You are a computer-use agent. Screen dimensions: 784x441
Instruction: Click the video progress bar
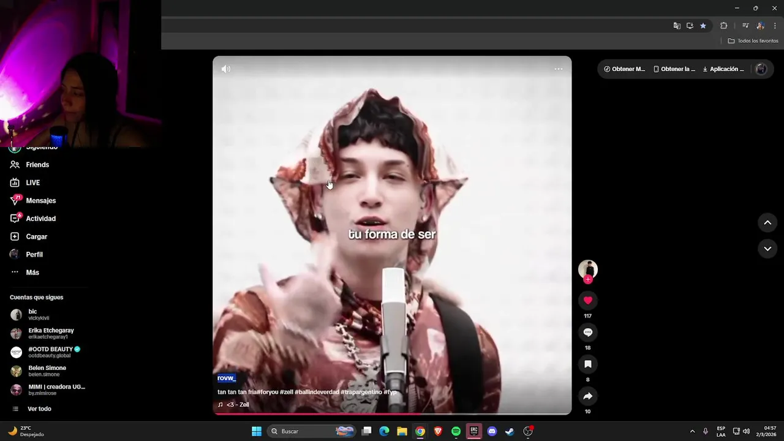point(392,414)
